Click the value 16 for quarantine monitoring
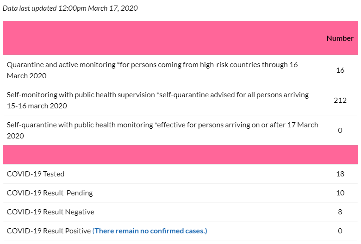361x244 pixels. (340, 70)
